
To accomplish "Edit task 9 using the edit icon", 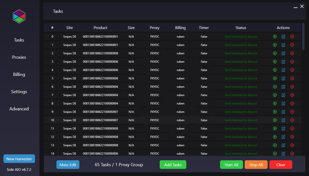I will pos(283,112).
